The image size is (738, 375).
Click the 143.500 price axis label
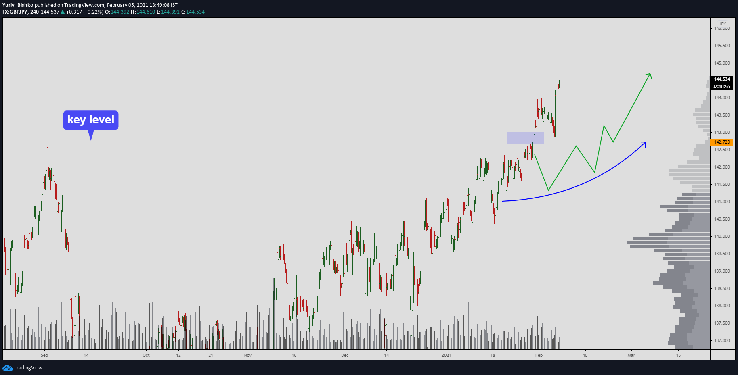(722, 115)
